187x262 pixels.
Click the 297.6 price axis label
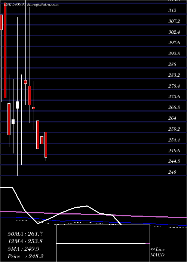(x=174, y=43)
